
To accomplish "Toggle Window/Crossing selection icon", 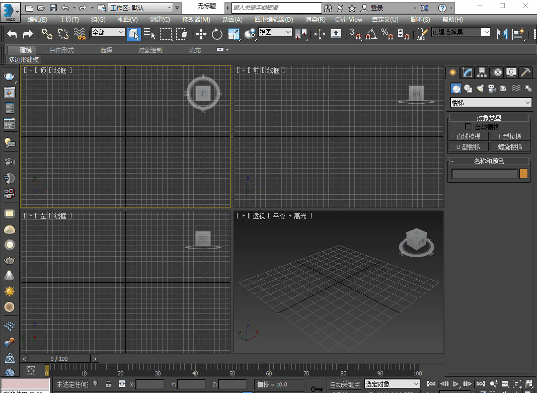I will pyautogui.click(x=182, y=34).
